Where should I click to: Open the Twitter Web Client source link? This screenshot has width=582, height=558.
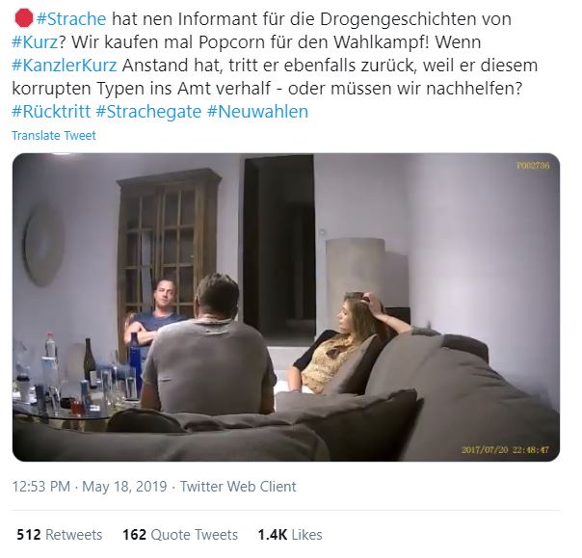238,486
